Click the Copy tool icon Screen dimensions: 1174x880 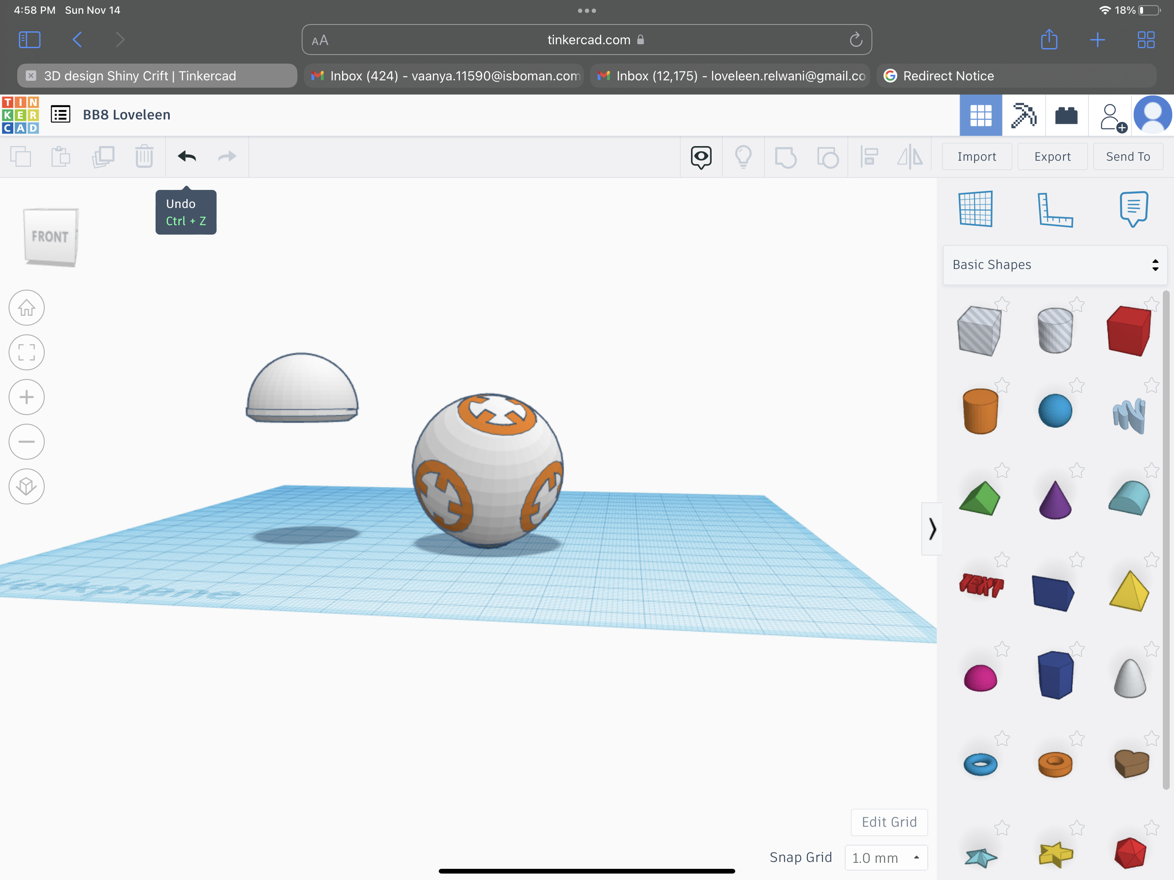point(21,156)
